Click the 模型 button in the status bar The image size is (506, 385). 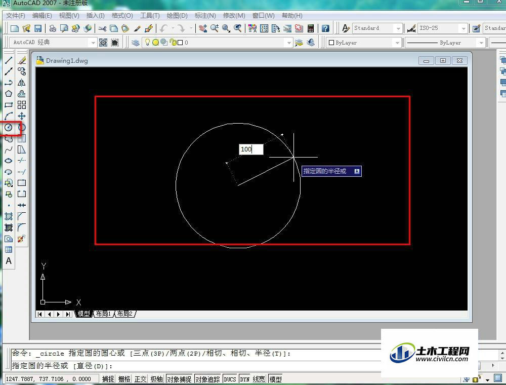pos(275,379)
